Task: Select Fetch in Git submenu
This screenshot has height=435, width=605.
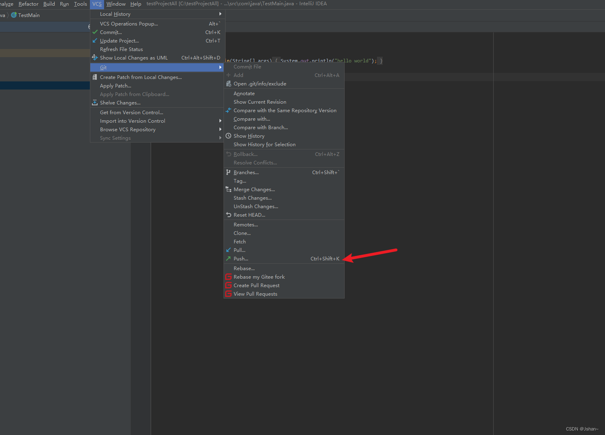Action: pyautogui.click(x=284, y=241)
